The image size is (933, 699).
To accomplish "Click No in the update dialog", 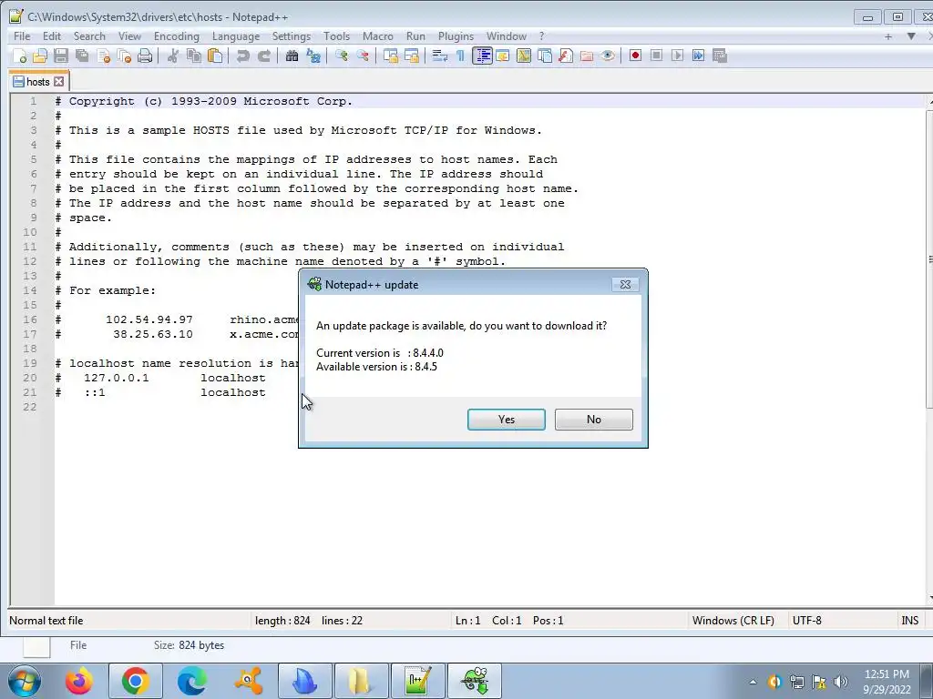I will click(594, 420).
